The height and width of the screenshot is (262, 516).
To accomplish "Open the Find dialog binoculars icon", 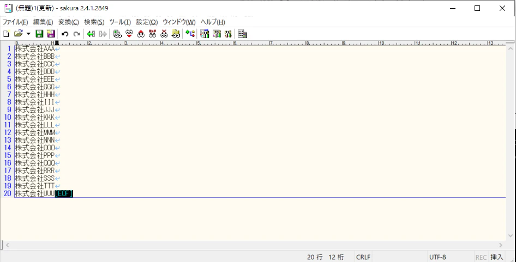I will pos(117,34).
